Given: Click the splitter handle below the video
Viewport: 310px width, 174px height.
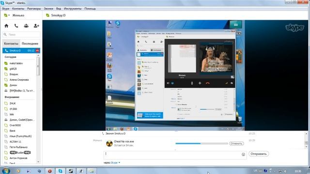Looking at the screenshot, I should 176,131.
